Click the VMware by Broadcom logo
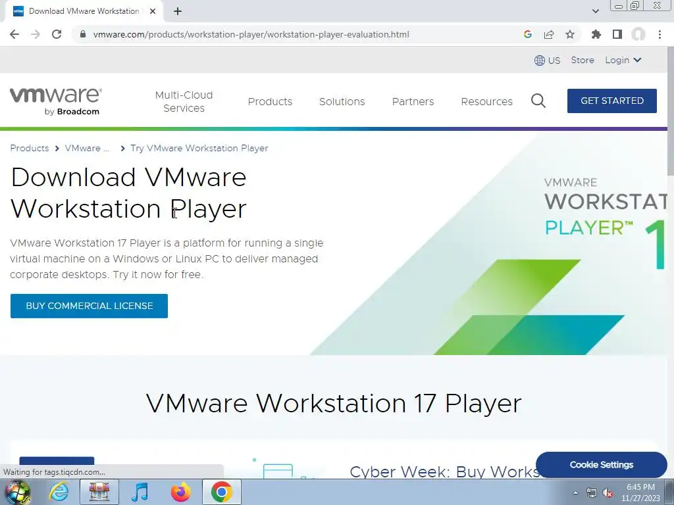 click(x=56, y=101)
